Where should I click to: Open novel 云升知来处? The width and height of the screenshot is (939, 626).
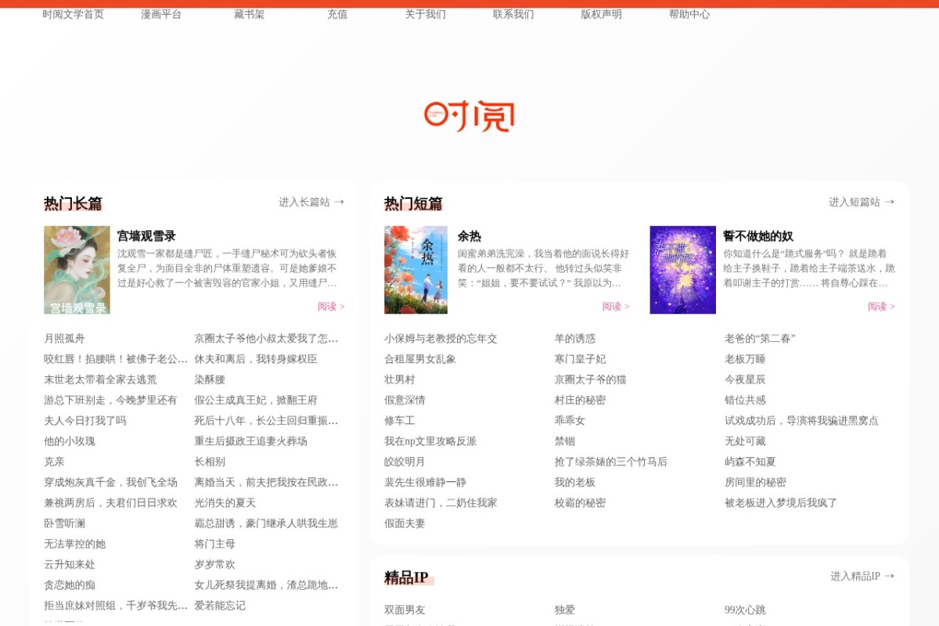pyautogui.click(x=70, y=564)
